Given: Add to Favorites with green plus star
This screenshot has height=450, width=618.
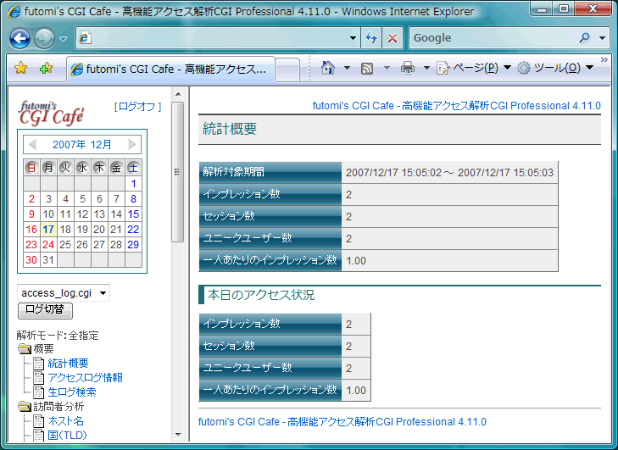Looking at the screenshot, I should 46,68.
